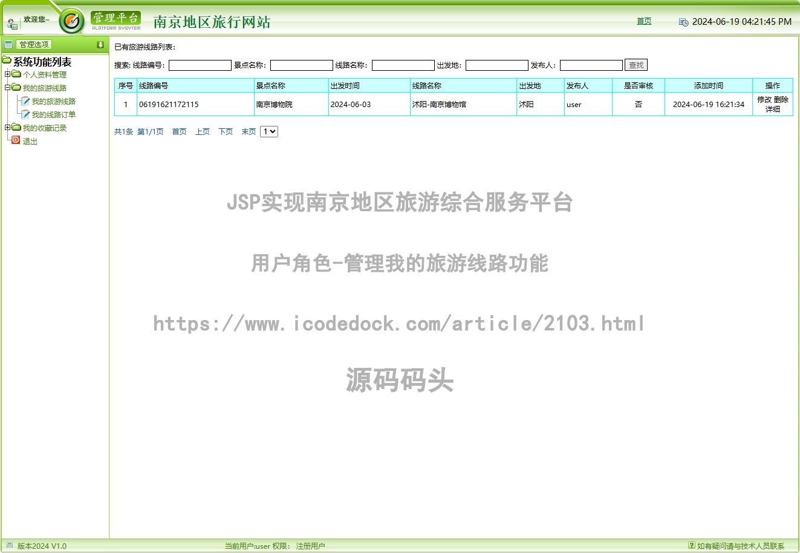Click the 管理选项 panel list icon
This screenshot has height=553, width=800.
pyautogui.click(x=8, y=44)
